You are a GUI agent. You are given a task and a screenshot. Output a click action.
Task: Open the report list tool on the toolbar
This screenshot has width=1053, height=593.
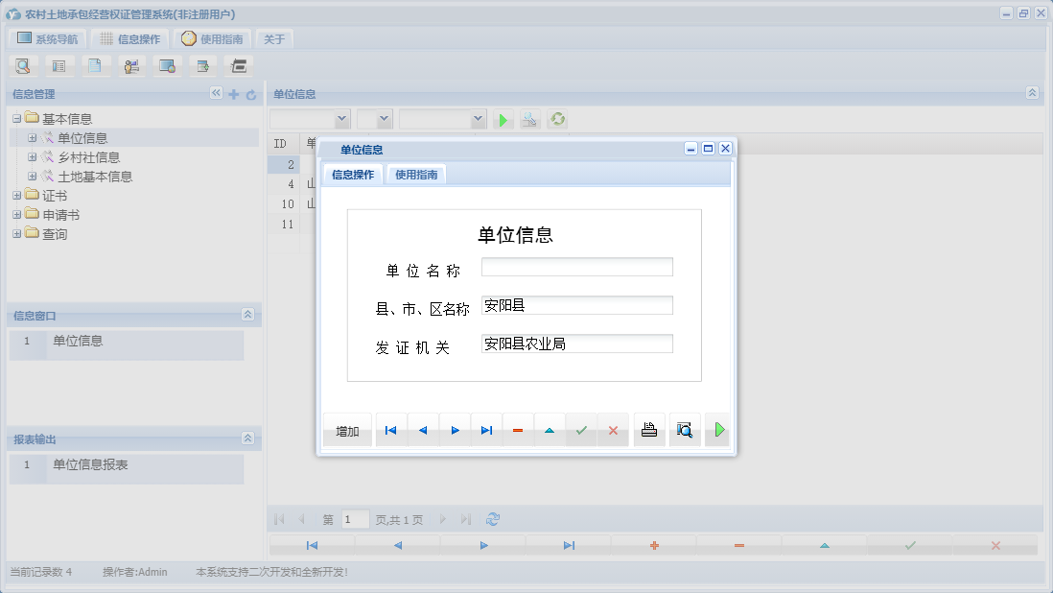coord(59,65)
